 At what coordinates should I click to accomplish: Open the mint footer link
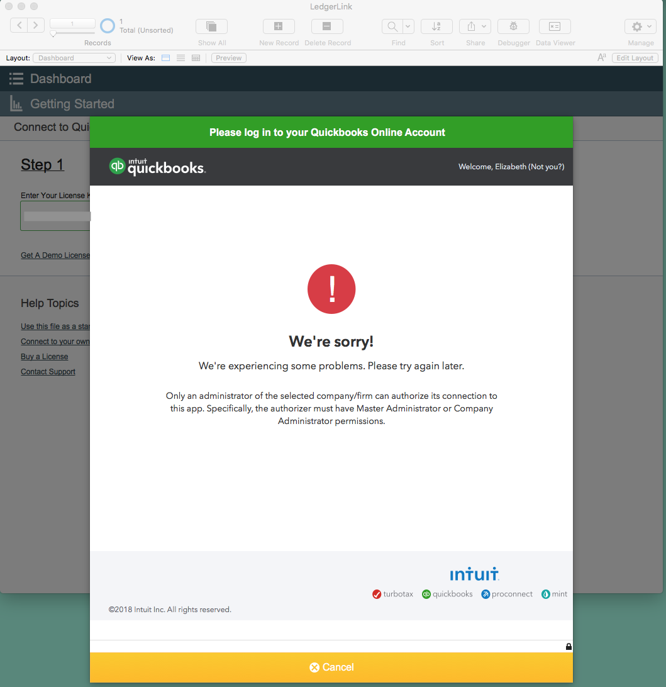tap(554, 594)
